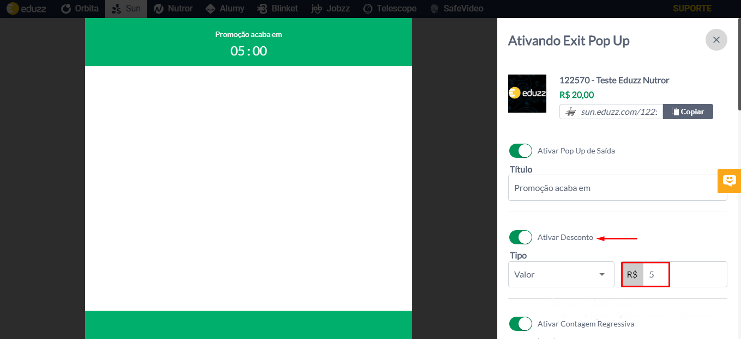Toggle Ativar Contagem Regressiva switch
This screenshot has height=339, width=741.
pyautogui.click(x=521, y=324)
